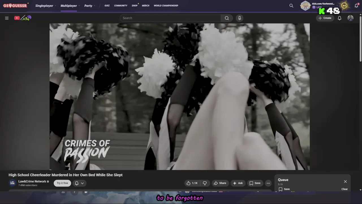The width and height of the screenshot is (362, 204).
Task: Open the GeoGuessr profile avatar
Action: click(305, 6)
